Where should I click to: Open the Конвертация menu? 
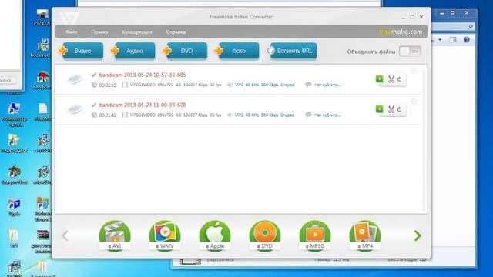[x=137, y=32]
